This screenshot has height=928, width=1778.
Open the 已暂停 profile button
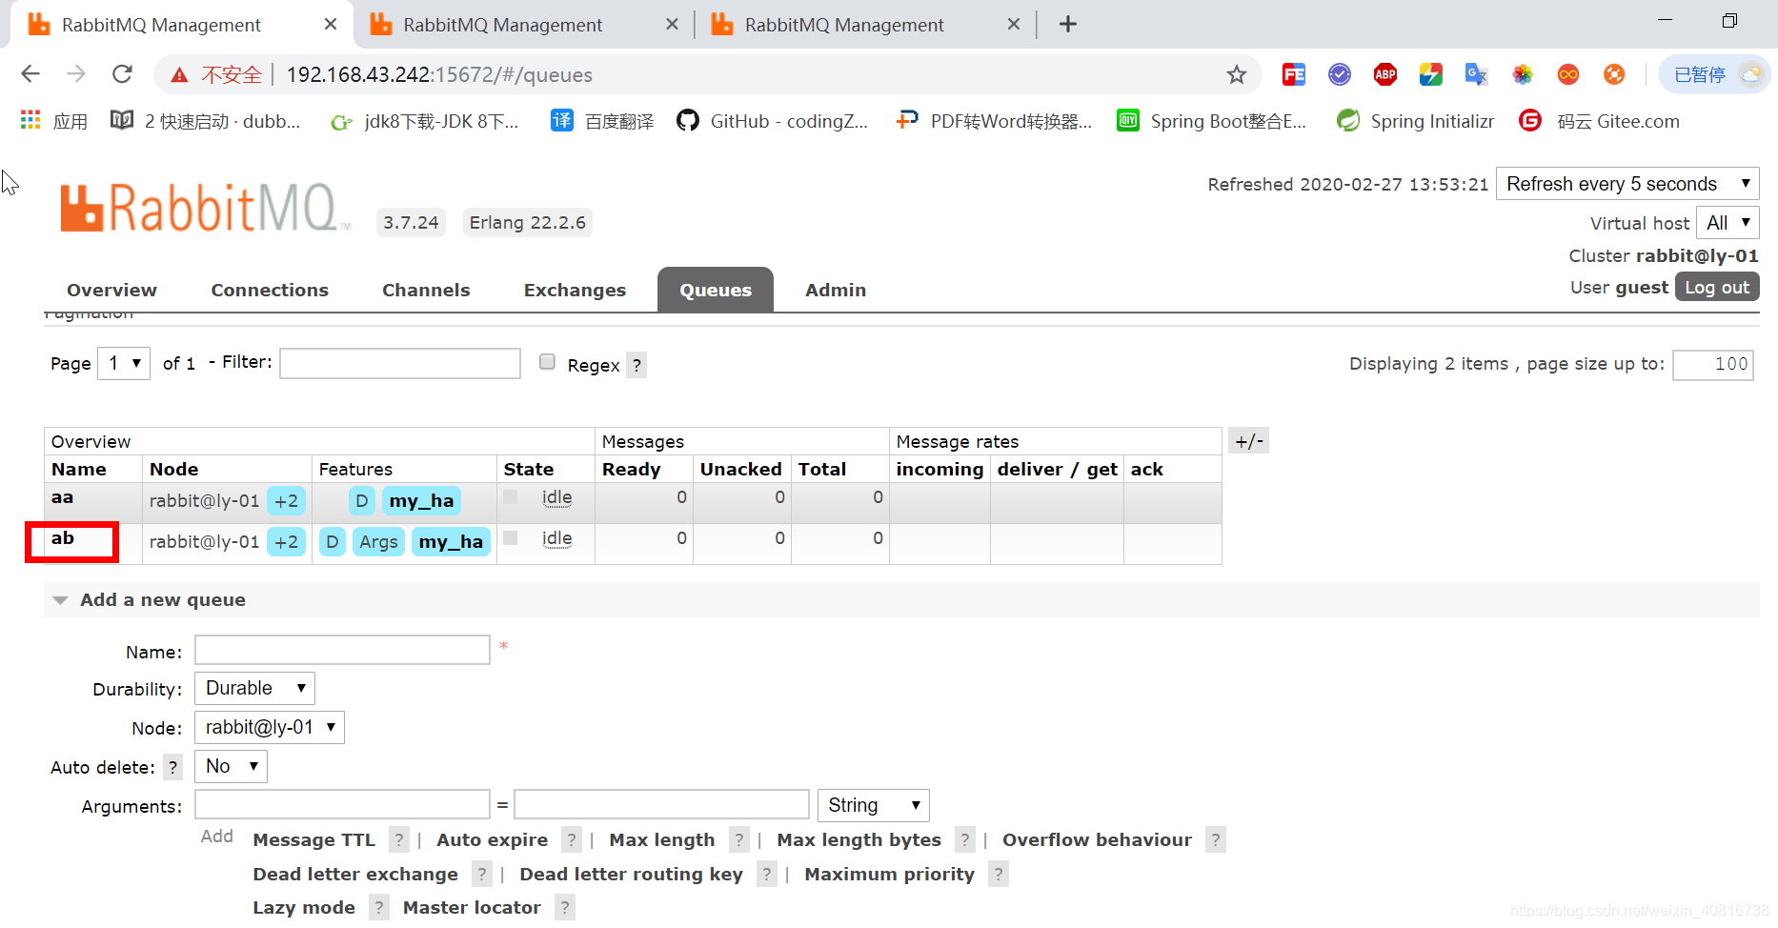click(1714, 74)
